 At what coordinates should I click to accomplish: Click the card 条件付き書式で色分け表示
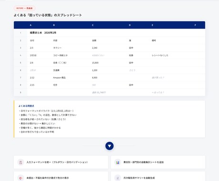tap(61, 176)
